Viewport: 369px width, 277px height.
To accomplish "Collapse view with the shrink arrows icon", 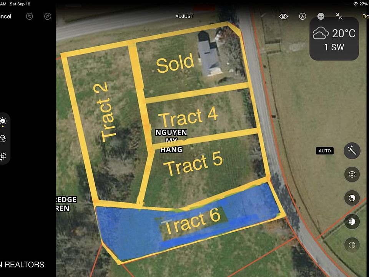I will [339, 16].
